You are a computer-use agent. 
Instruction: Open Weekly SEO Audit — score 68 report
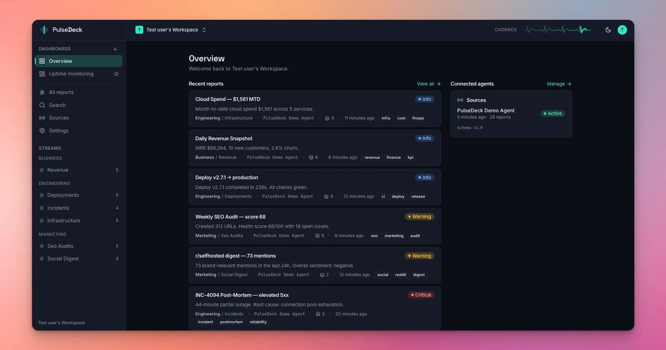tap(315, 226)
